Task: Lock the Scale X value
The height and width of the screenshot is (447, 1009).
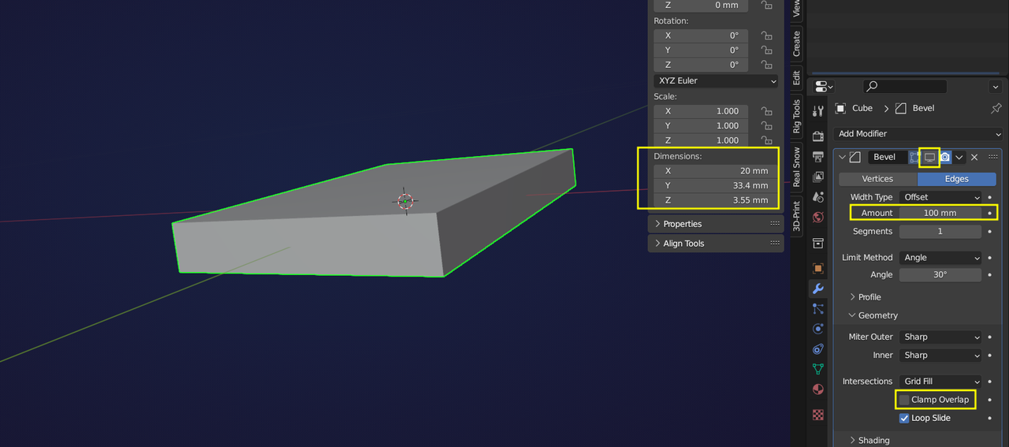Action: click(x=766, y=111)
